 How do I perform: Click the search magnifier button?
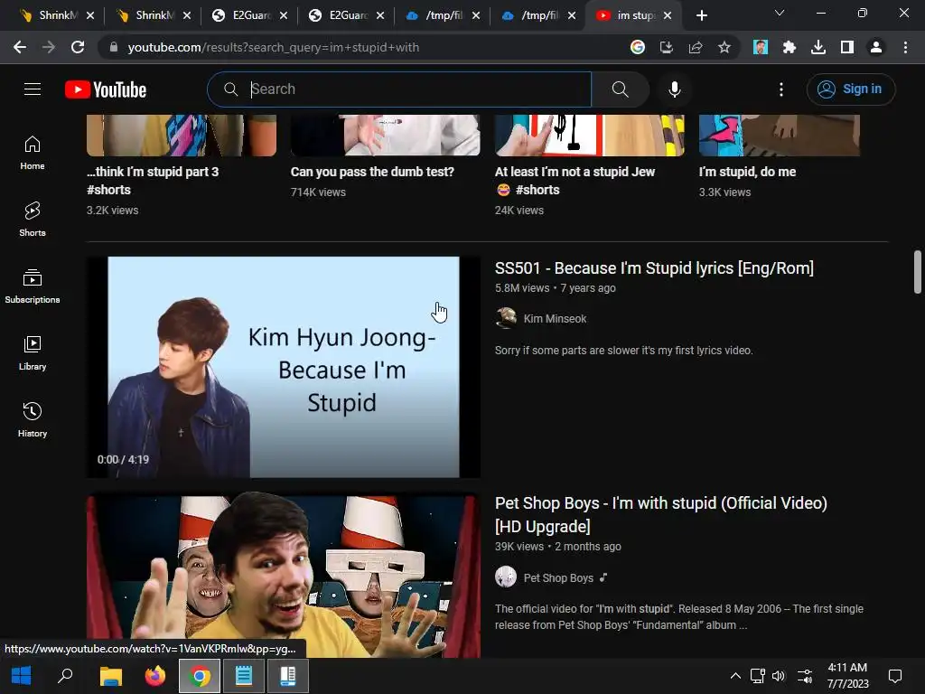pyautogui.click(x=620, y=89)
